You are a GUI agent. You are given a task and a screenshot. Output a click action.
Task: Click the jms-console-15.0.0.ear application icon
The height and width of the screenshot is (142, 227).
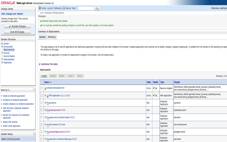47,125
